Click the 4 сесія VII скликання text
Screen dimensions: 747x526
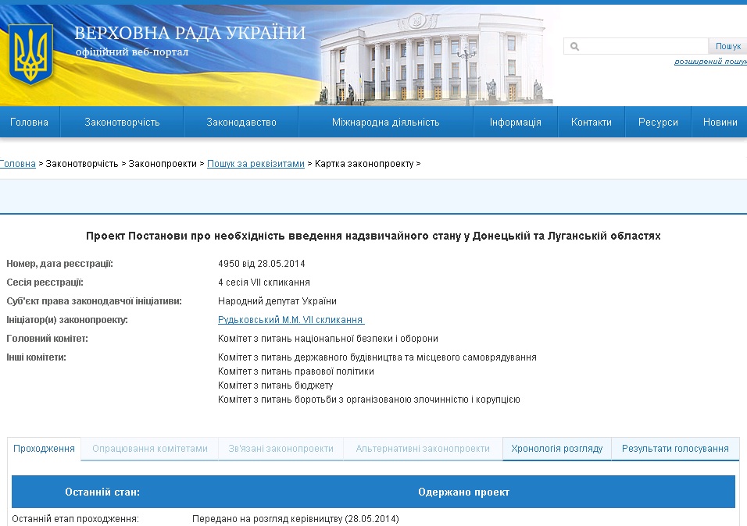264,283
